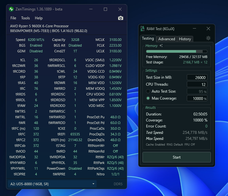Image resolution: width=228 pixels, height=196 pixels.
Task: Select the Max Coverage radio button
Action: pyautogui.click(x=148, y=98)
